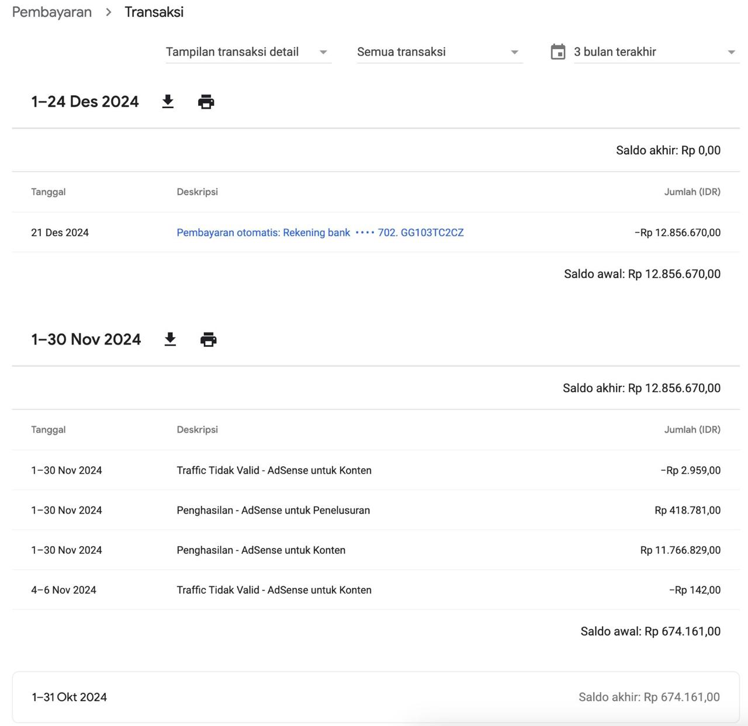This screenshot has width=748, height=726.
Task: Go back to Pembayaran breadcrumb
Action: 52,12
